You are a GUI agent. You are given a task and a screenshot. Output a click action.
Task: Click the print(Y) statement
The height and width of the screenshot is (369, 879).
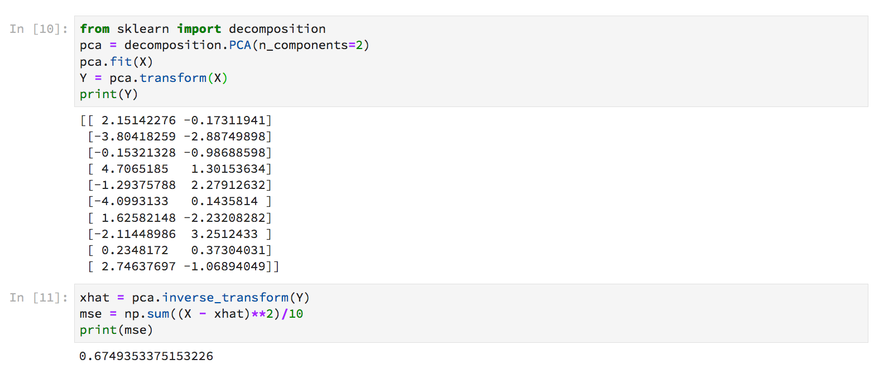(x=109, y=94)
